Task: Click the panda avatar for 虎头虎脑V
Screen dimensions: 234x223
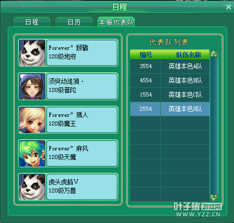Action: tap(32, 187)
